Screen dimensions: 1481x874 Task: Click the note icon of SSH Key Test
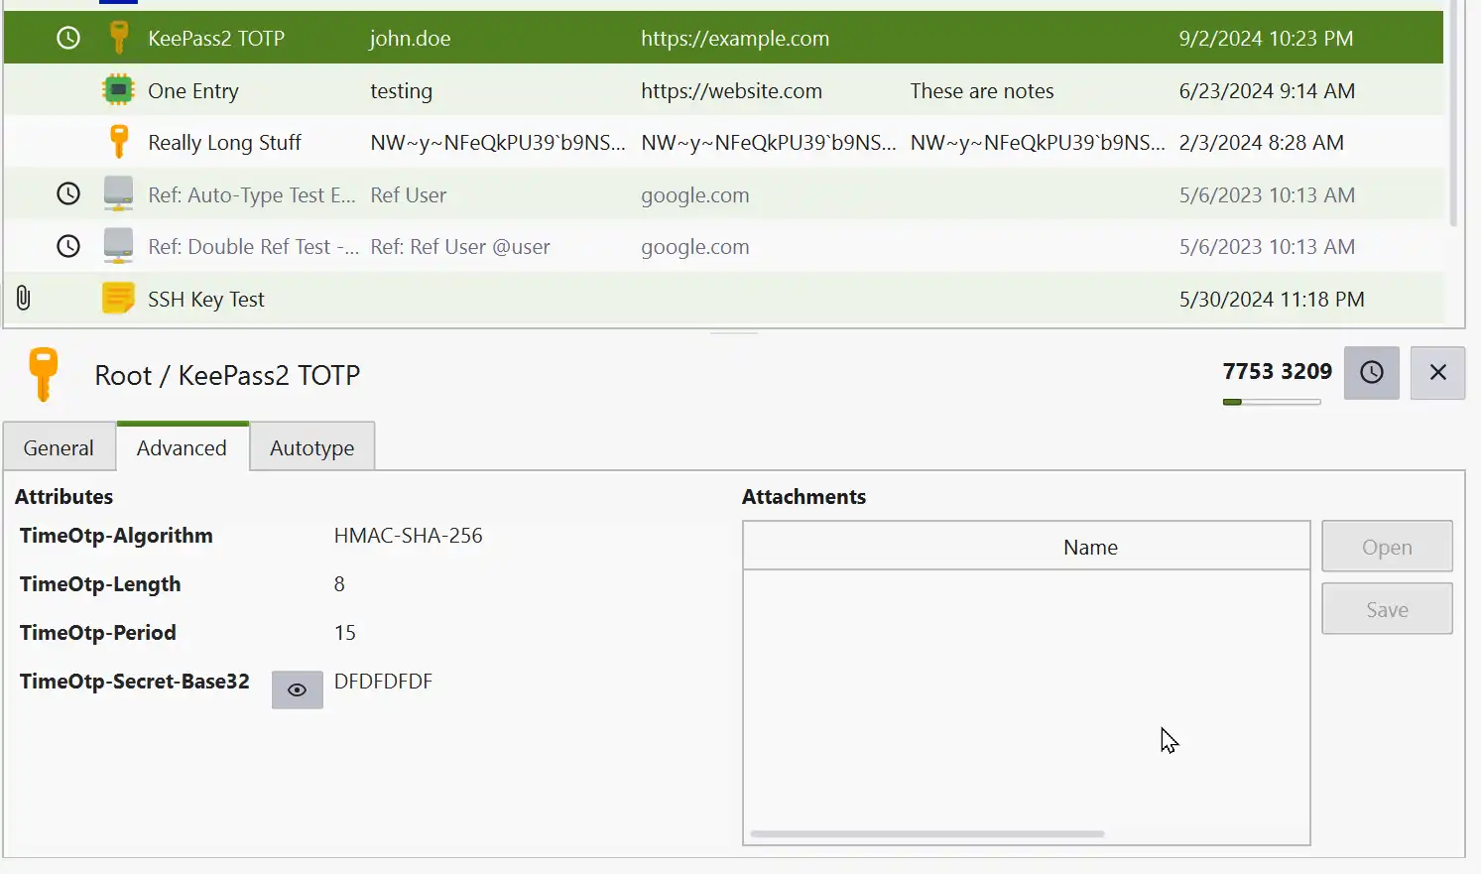point(118,299)
